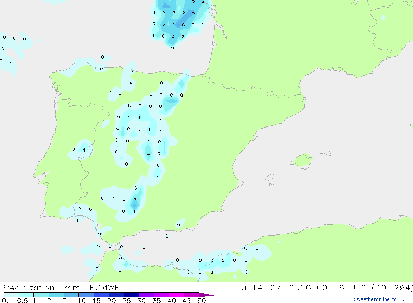
Task: Click the above-50 mm arrow tip of legend
Action: (206, 295)
